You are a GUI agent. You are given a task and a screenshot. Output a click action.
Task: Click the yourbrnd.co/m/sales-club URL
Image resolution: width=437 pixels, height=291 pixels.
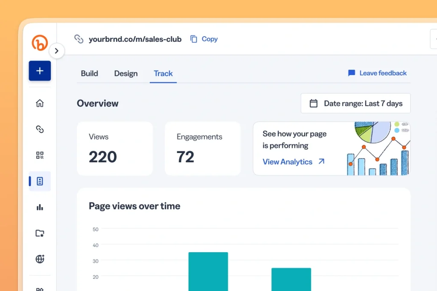(x=135, y=39)
